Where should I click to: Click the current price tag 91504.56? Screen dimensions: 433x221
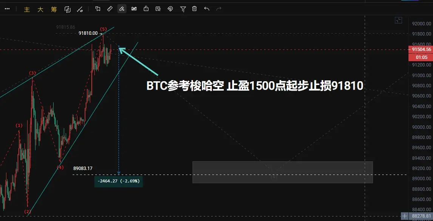tap(421, 49)
